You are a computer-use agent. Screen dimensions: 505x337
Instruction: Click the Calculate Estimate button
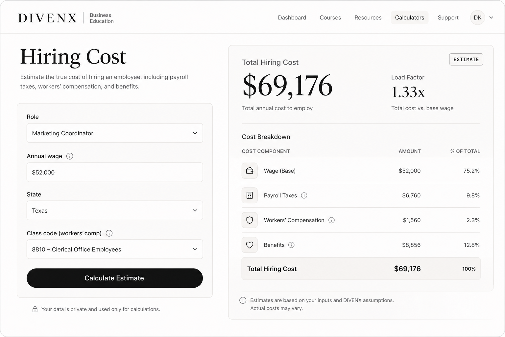115,278
